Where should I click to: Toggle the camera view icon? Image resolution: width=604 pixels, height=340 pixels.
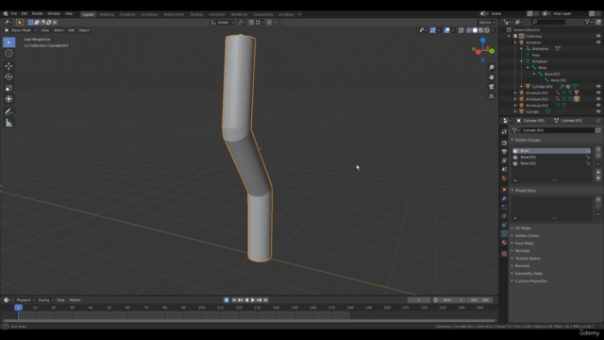pyautogui.click(x=492, y=87)
